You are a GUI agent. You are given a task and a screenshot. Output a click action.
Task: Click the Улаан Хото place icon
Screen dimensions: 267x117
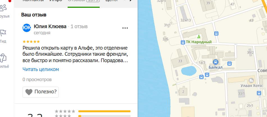point(251,80)
